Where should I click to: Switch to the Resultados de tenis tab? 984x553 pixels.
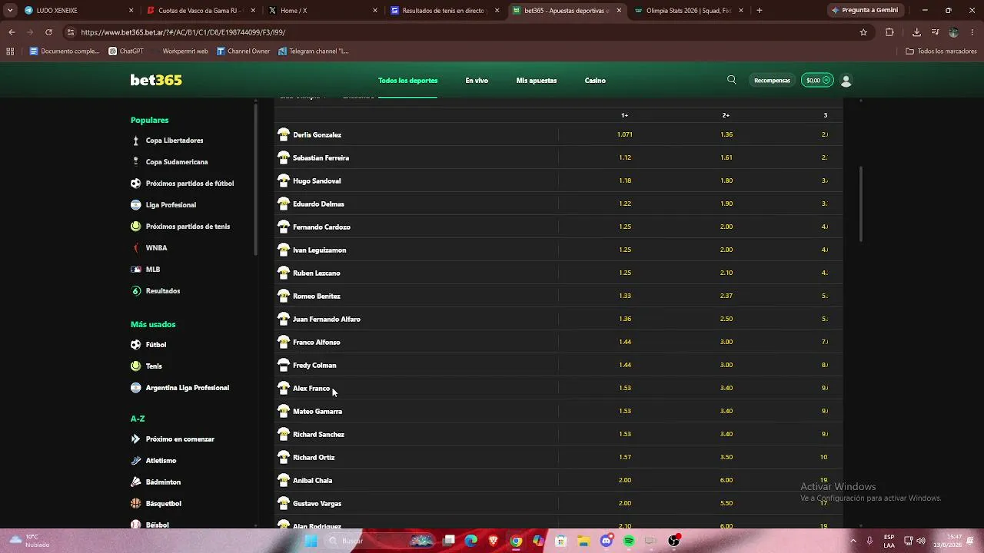click(444, 11)
